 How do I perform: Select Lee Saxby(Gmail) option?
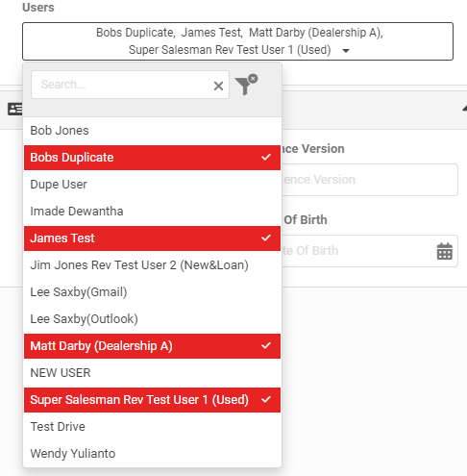152,292
